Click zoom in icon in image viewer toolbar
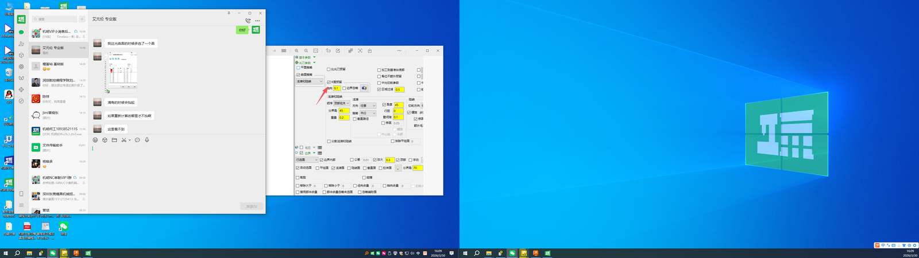 296,50
